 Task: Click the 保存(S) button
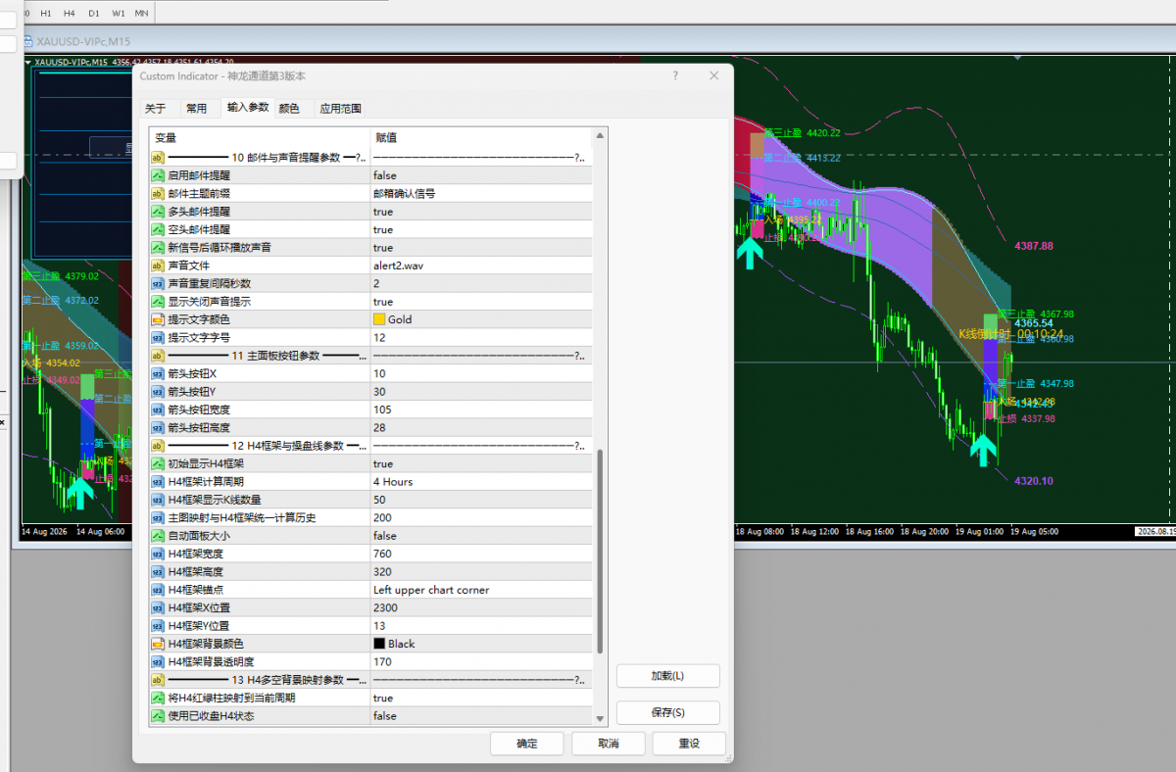pos(667,712)
